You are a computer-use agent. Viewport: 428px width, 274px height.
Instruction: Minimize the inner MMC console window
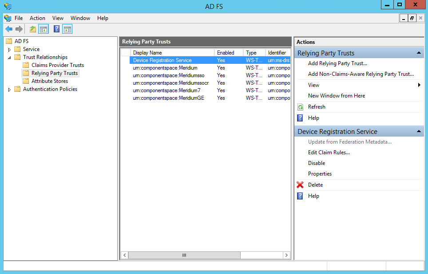pyautogui.click(x=404, y=18)
